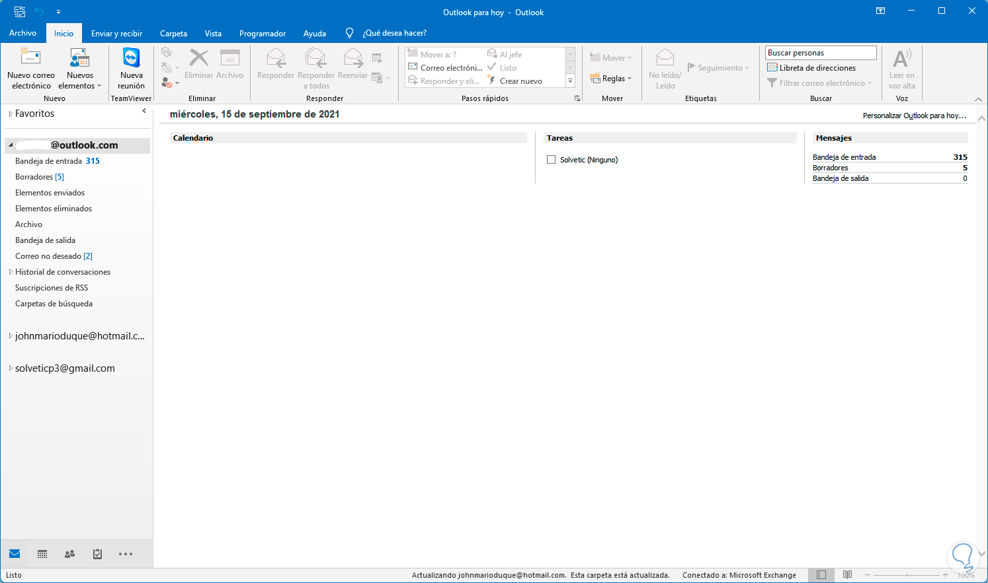Open the Elementos enviados folder

tap(50, 193)
